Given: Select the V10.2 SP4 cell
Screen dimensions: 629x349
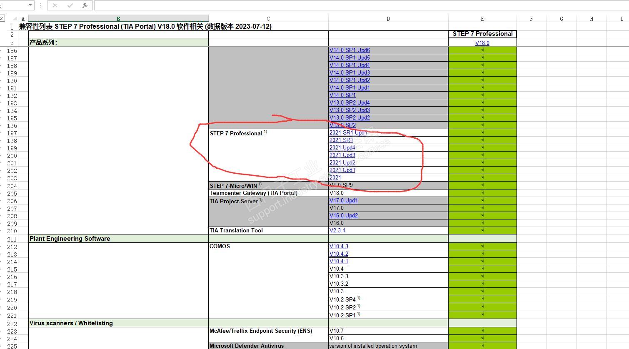Looking at the screenshot, I should (x=388, y=299).
